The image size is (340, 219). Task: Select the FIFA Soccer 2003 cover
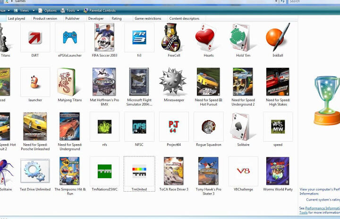104,37
